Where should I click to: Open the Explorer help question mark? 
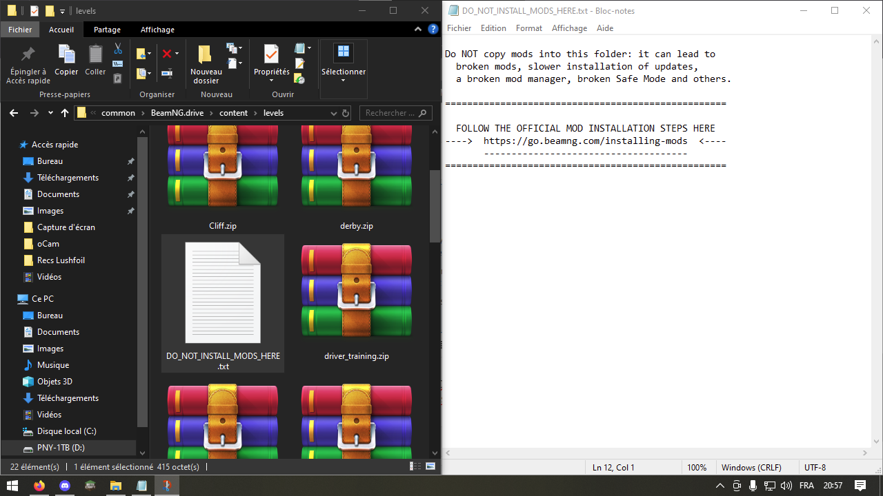click(433, 30)
